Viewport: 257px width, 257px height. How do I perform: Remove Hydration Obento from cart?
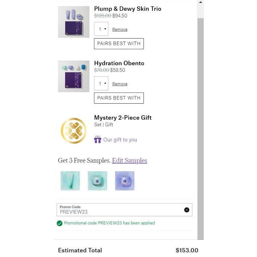coord(120,84)
